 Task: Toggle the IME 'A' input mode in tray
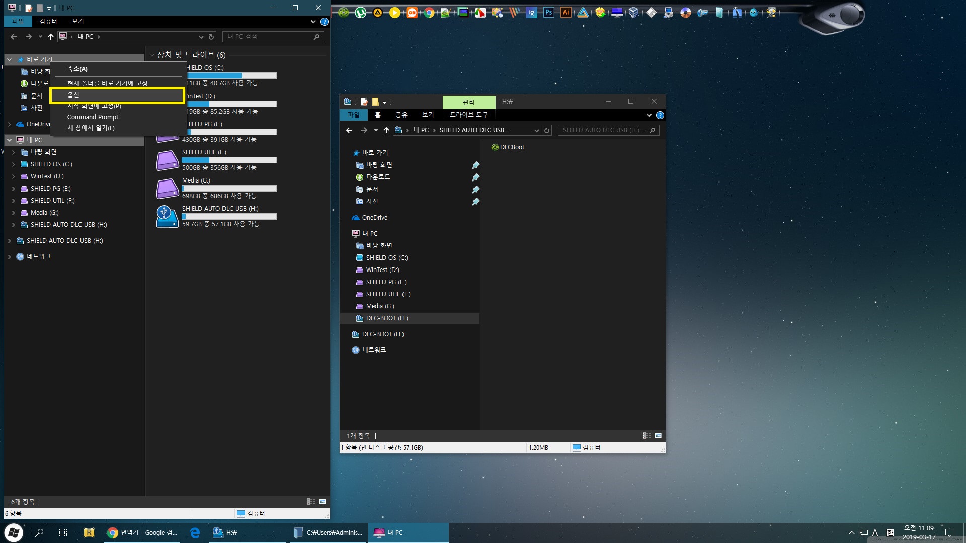(875, 533)
